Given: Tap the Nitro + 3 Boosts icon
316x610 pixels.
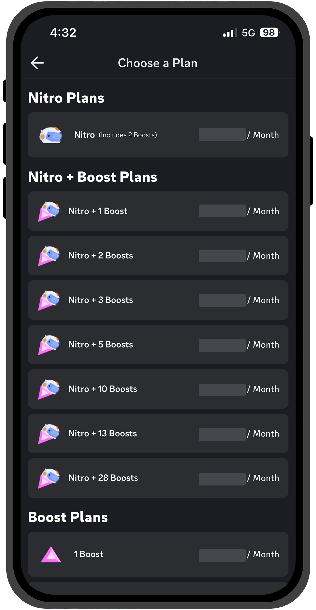Looking at the screenshot, I should click(49, 300).
